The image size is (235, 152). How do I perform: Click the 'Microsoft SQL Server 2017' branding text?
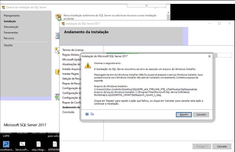pyautogui.click(x=25, y=125)
